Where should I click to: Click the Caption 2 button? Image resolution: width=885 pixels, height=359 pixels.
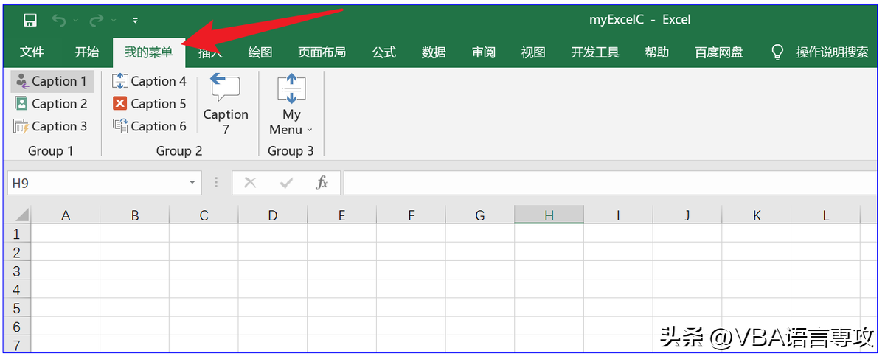coord(52,104)
